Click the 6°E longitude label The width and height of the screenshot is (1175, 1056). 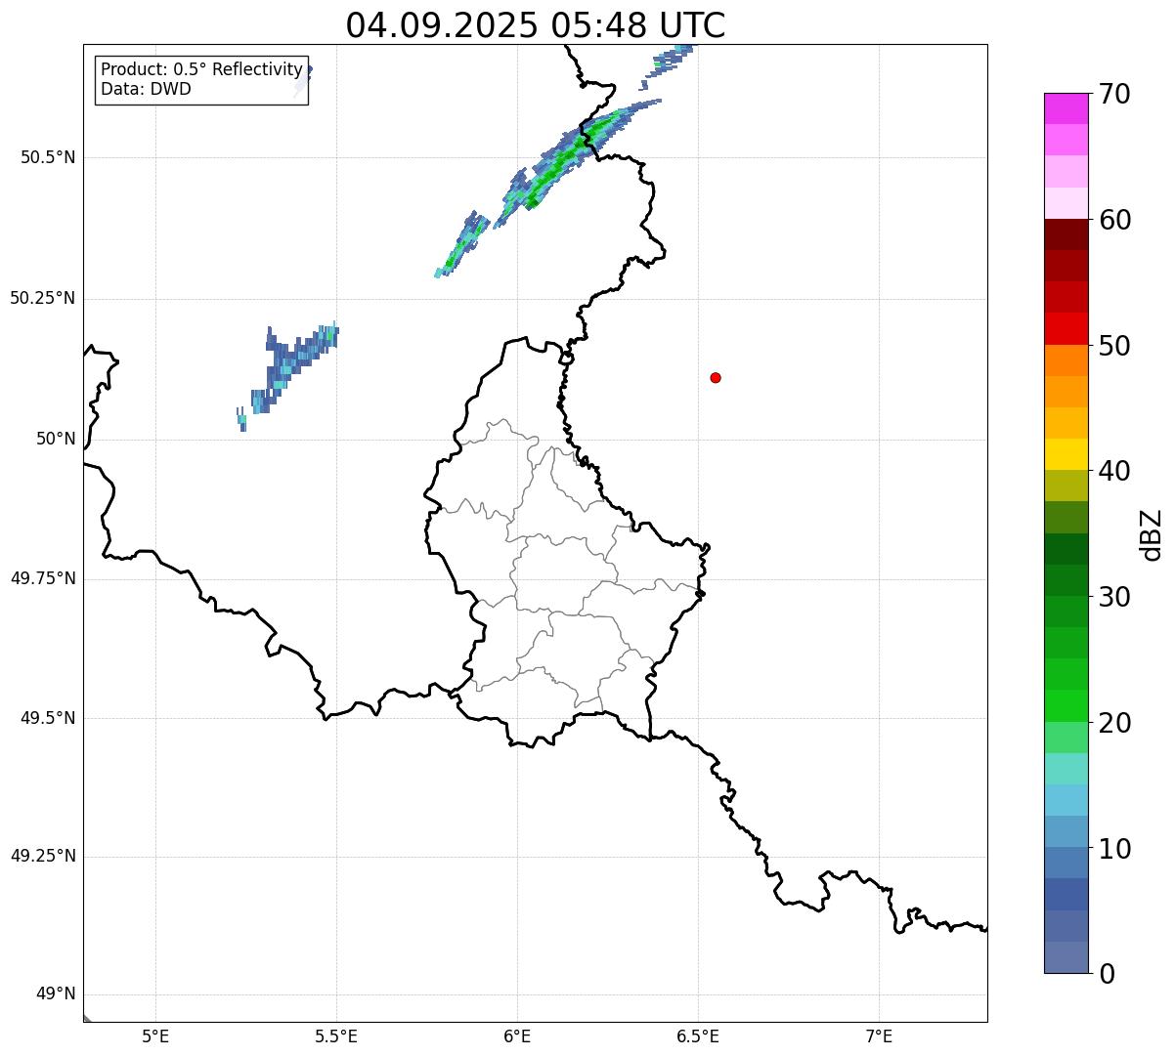[517, 1036]
